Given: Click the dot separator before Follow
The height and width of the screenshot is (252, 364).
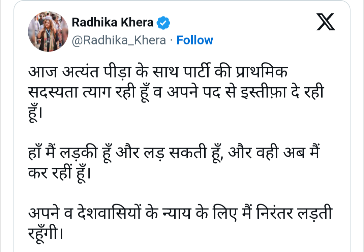Looking at the screenshot, I should click(171, 40).
